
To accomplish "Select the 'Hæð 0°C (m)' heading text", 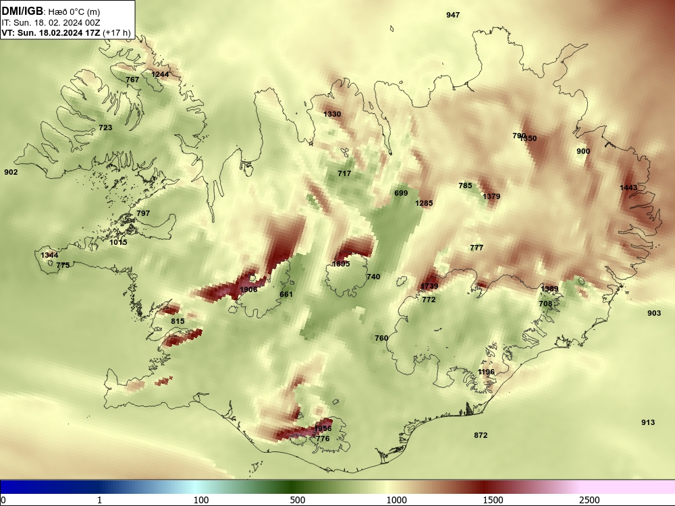I will 74,12.
